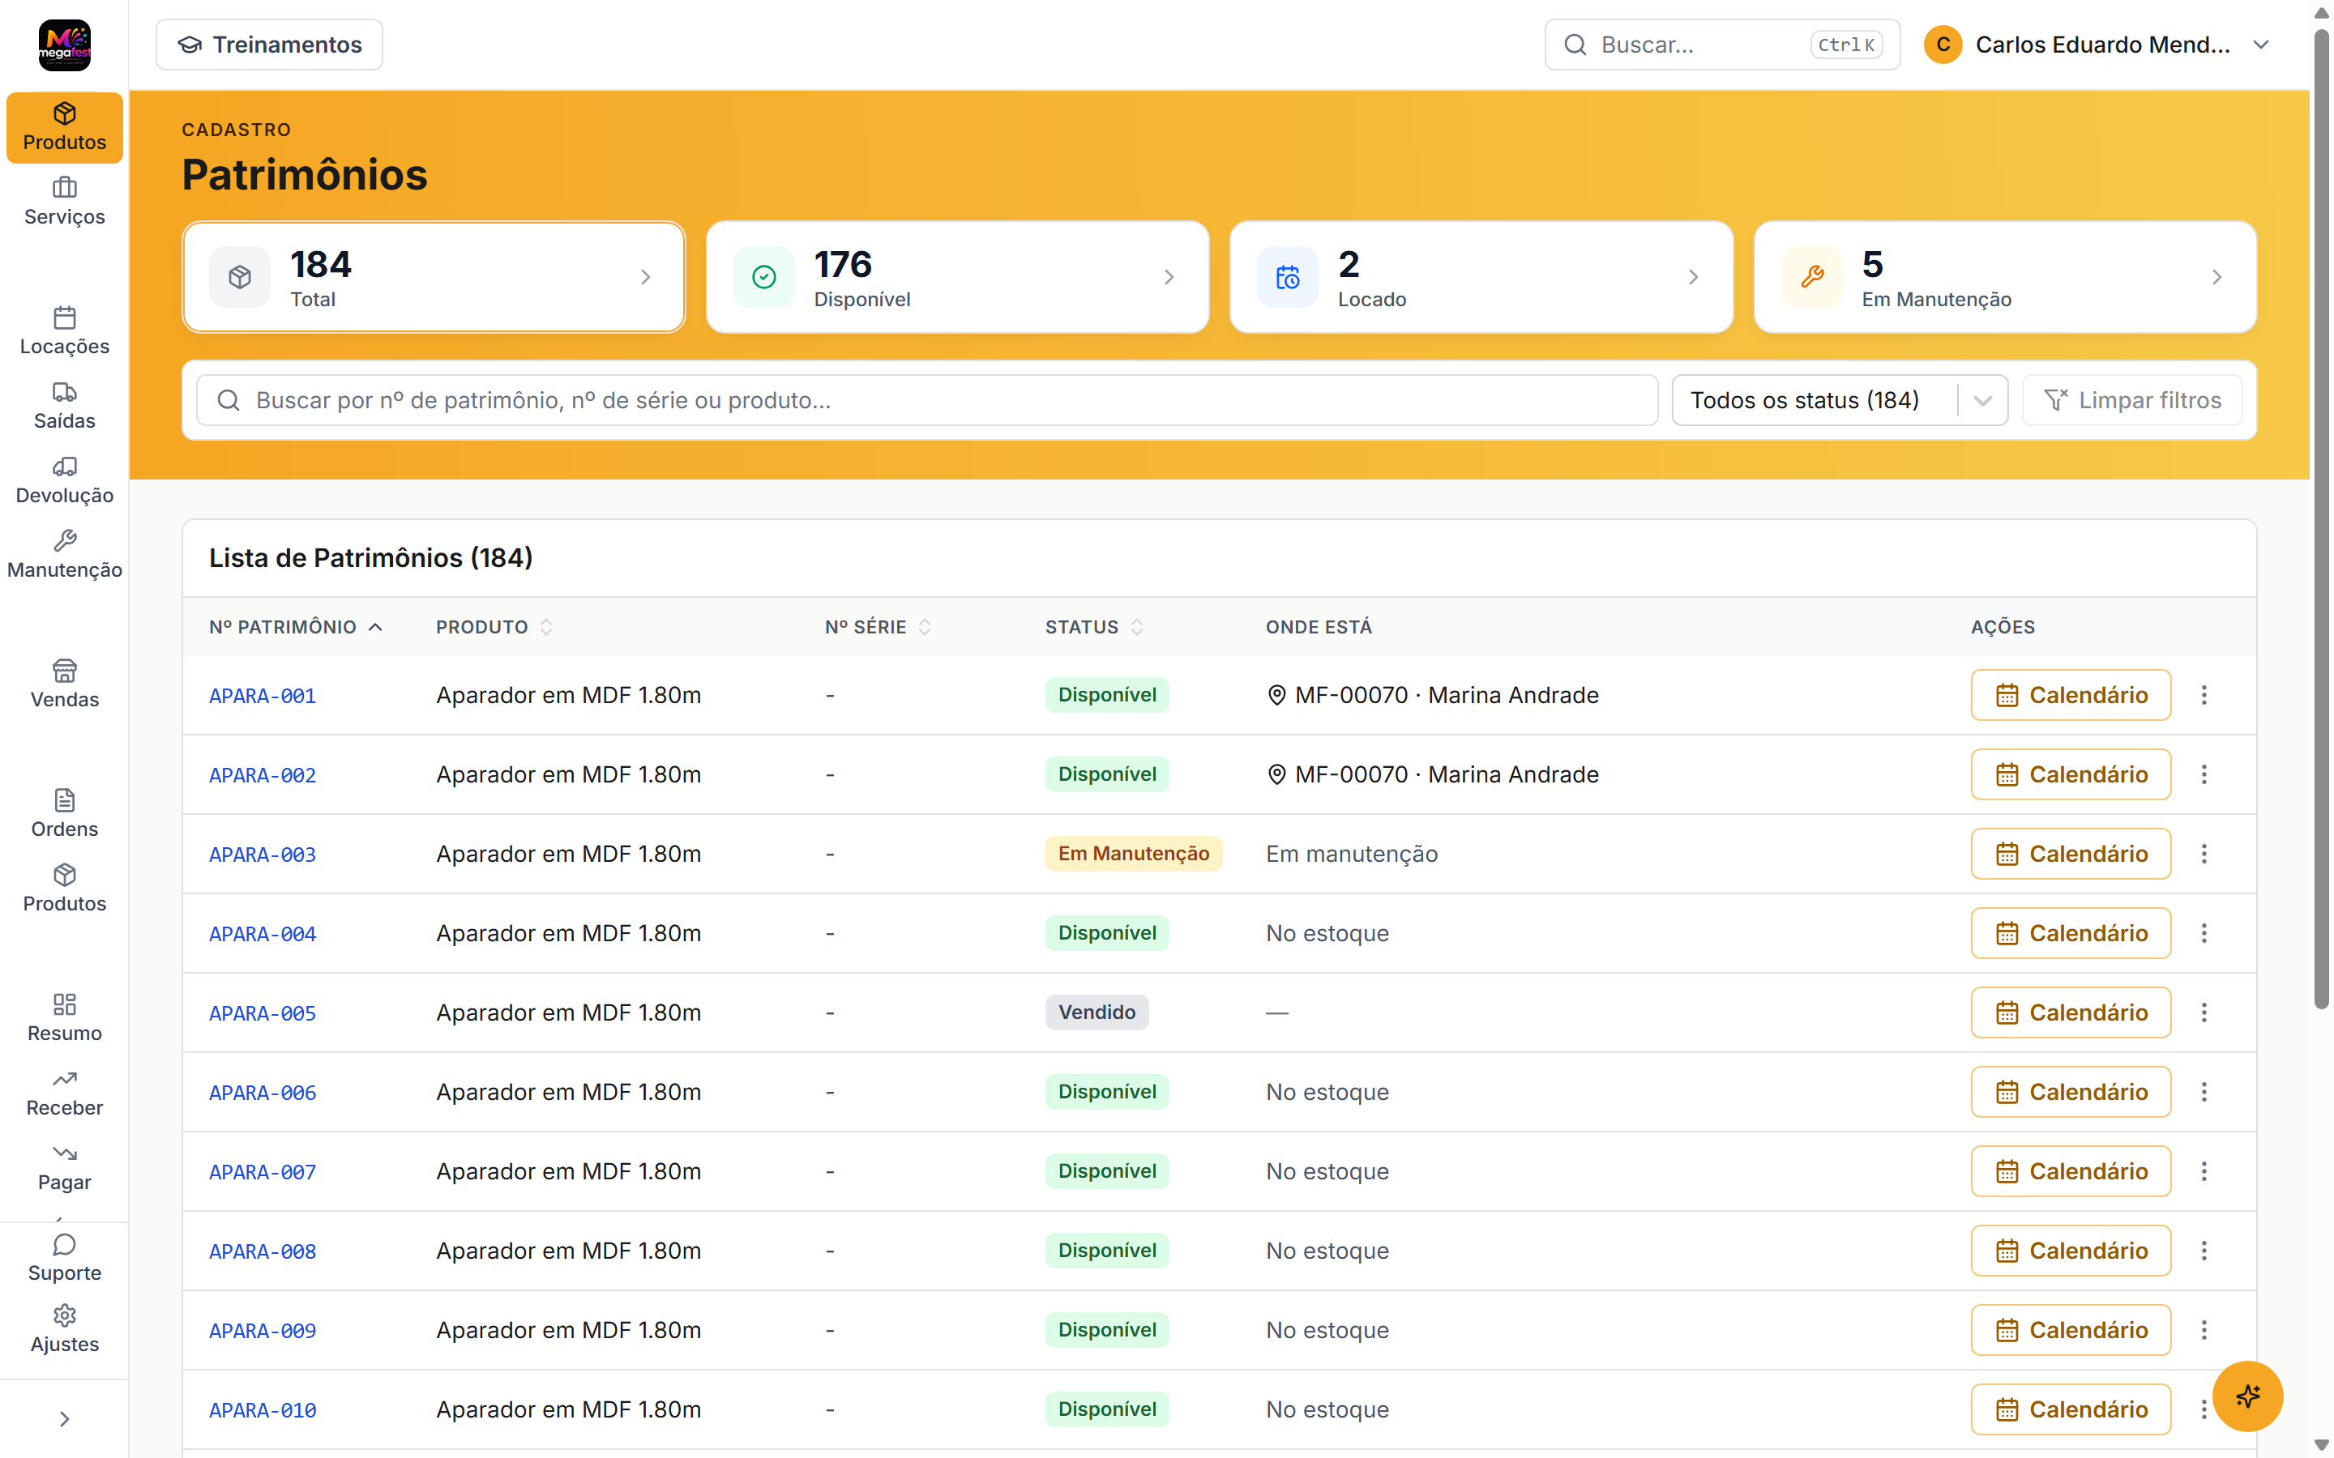The height and width of the screenshot is (1458, 2334).
Task: Open Pagar in the sidebar
Action: point(65,1166)
